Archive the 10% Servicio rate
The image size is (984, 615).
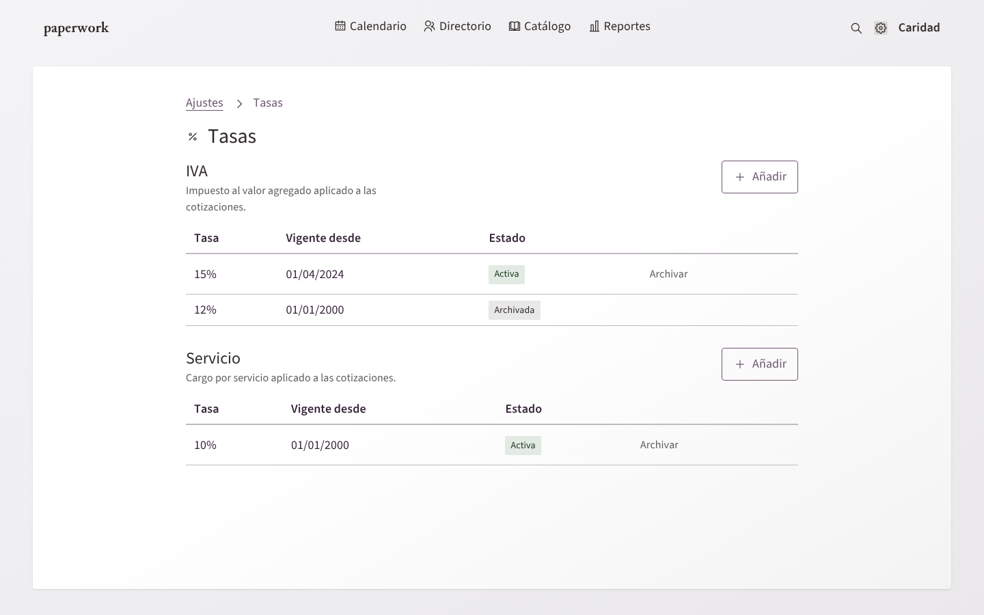click(x=659, y=445)
